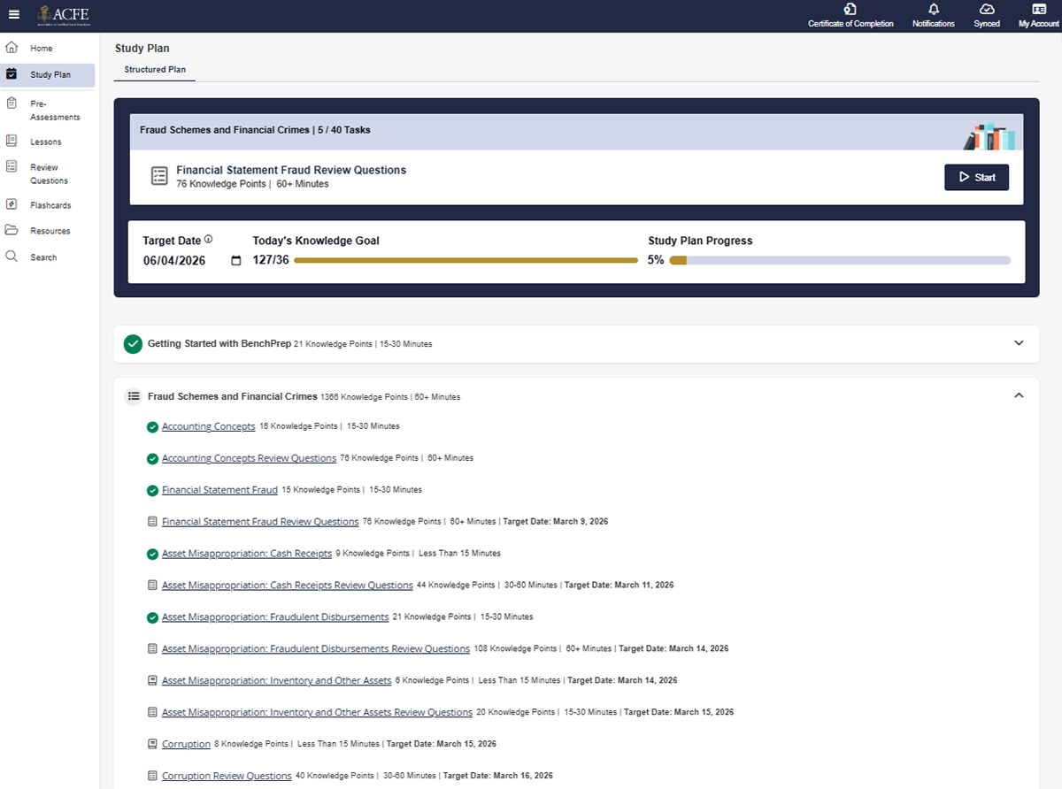The height and width of the screenshot is (789, 1062).
Task: Click the Certificate of Completion icon
Action: pyautogui.click(x=850, y=9)
